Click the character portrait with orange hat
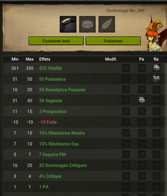This screenshot has height=196, width=167. (x=156, y=34)
